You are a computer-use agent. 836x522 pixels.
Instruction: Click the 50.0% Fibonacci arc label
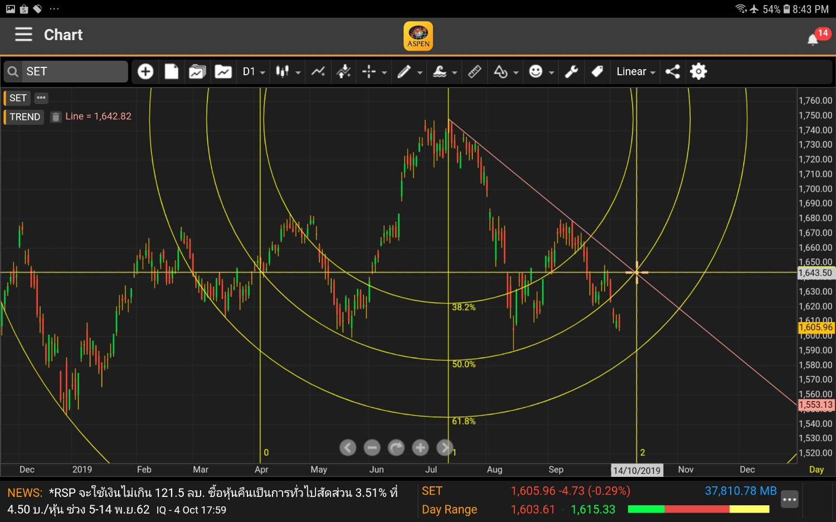[x=464, y=364]
